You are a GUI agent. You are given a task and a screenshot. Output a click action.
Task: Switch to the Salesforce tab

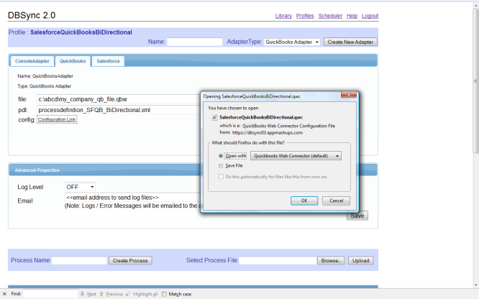108,61
